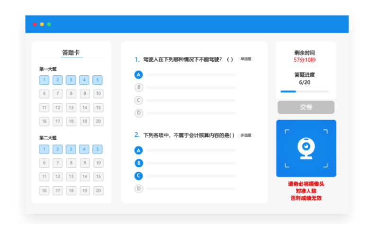
Task: Click the 单选题 tag on question 1
Action: (246, 59)
